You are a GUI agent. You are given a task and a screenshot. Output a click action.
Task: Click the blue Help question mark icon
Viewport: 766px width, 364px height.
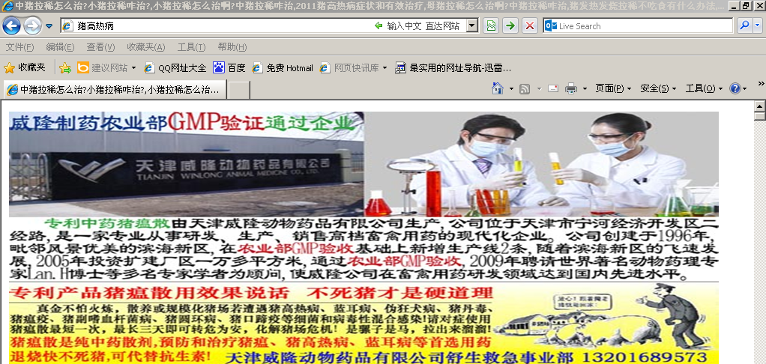[735, 88]
